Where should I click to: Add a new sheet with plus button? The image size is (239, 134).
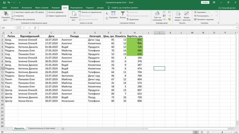point(63,129)
